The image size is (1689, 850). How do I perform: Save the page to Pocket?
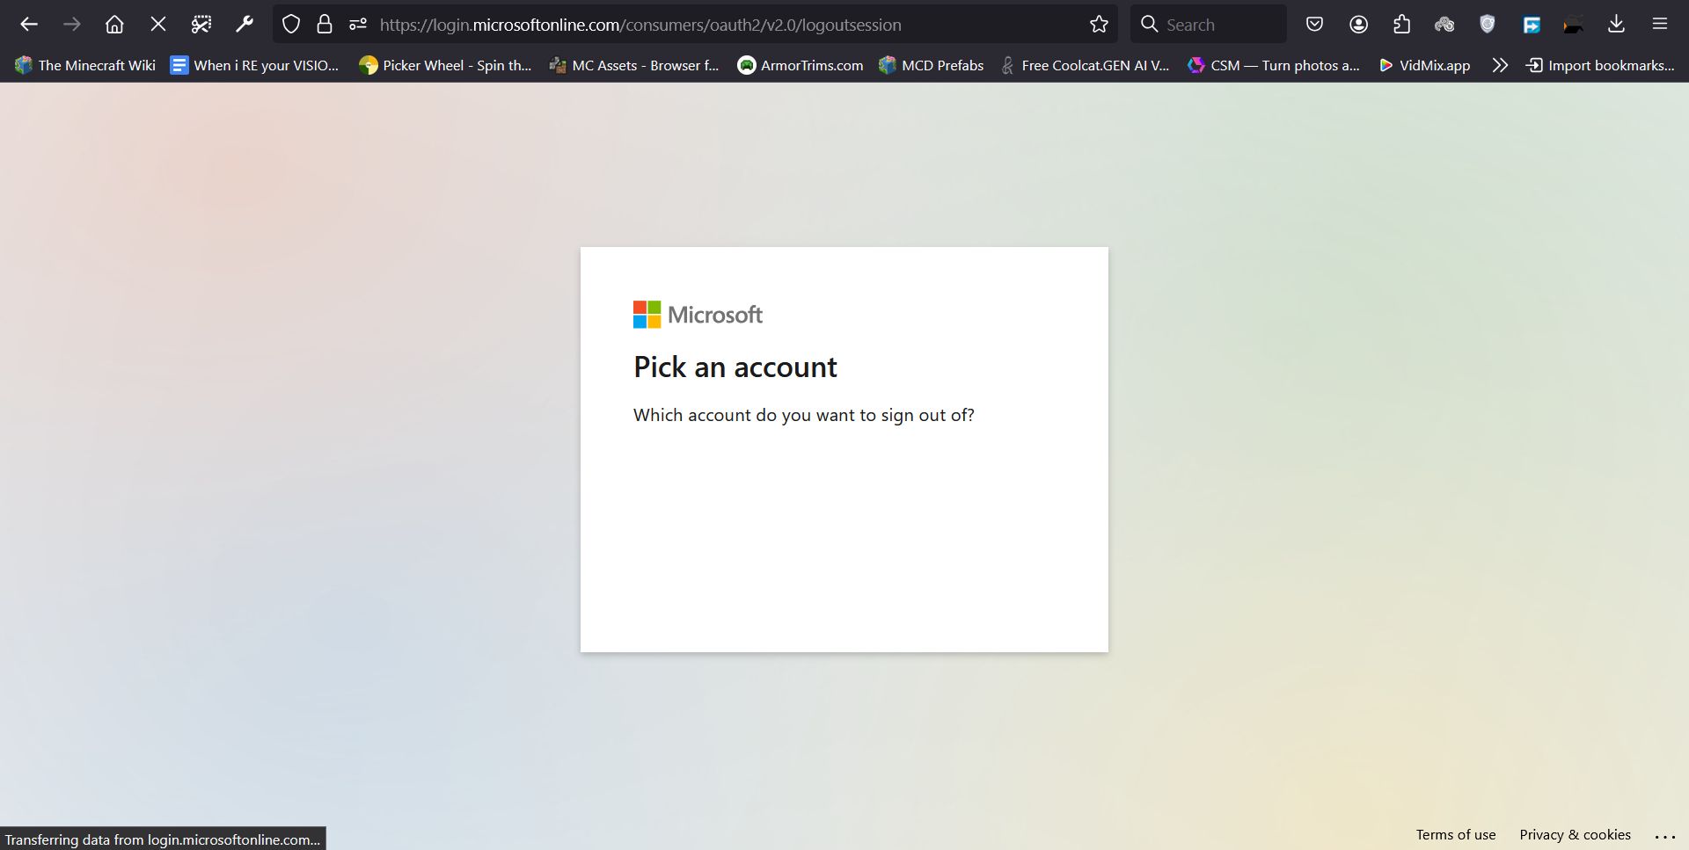pyautogui.click(x=1315, y=25)
